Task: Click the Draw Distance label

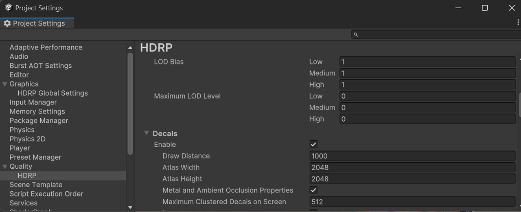Action: (186, 156)
